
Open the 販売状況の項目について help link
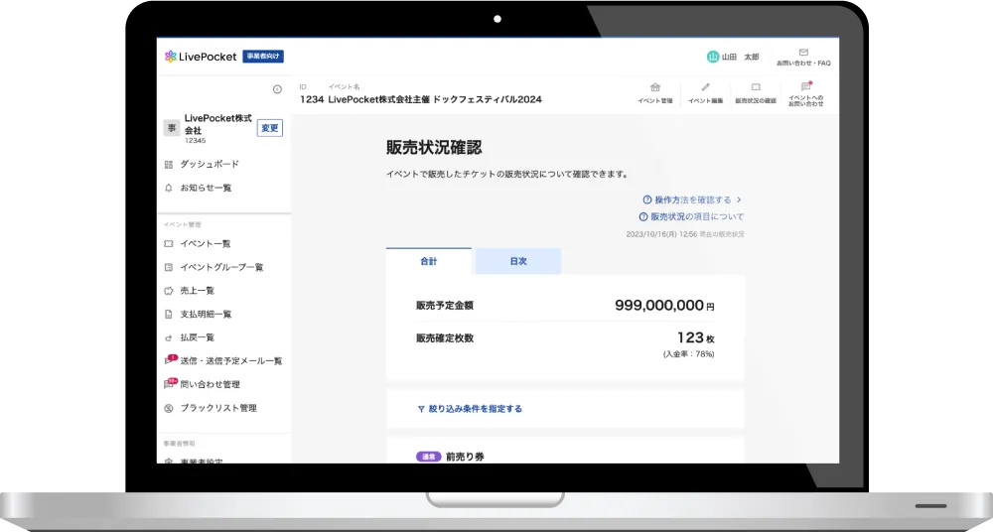[696, 216]
